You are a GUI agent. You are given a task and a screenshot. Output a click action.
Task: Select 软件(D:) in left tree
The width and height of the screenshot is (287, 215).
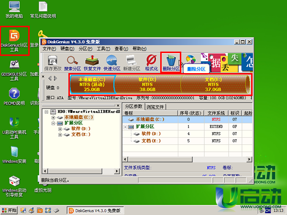point(80,129)
